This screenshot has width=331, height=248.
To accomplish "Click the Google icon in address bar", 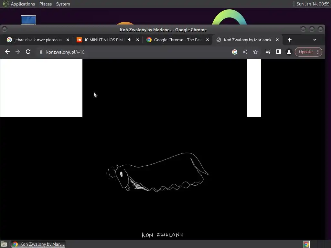I will (x=235, y=52).
